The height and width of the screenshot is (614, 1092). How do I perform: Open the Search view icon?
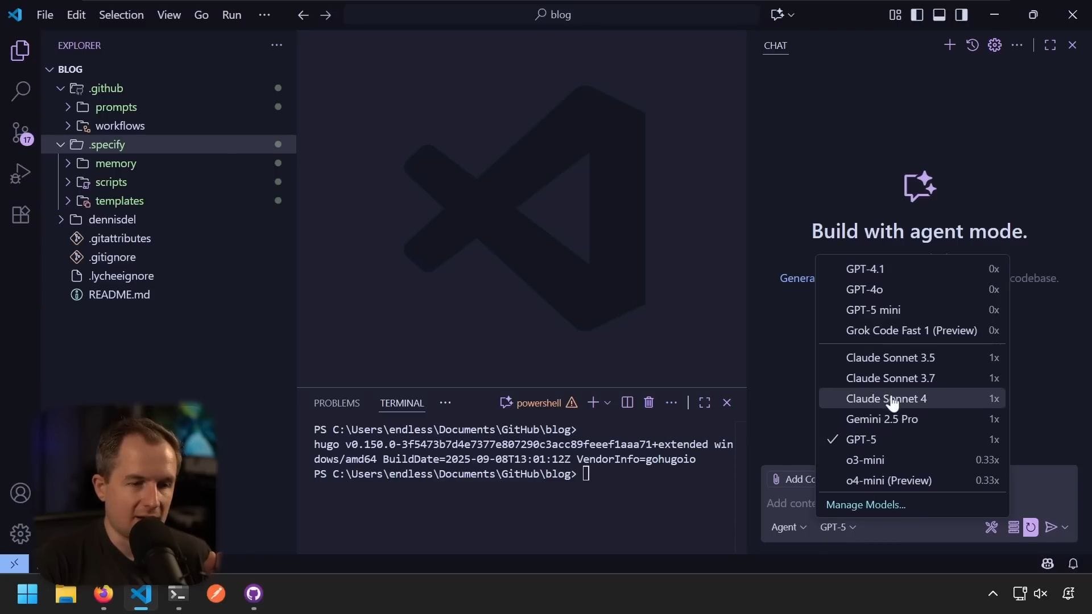(x=20, y=91)
